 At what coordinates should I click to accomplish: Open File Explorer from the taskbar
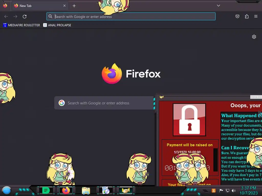click(x=86, y=191)
